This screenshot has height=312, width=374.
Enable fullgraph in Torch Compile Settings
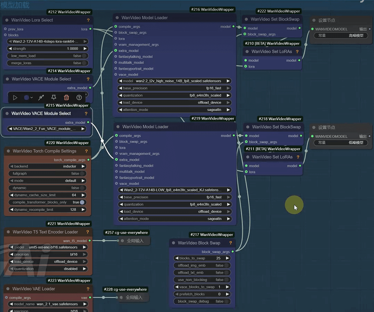pyautogui.click(x=47, y=174)
